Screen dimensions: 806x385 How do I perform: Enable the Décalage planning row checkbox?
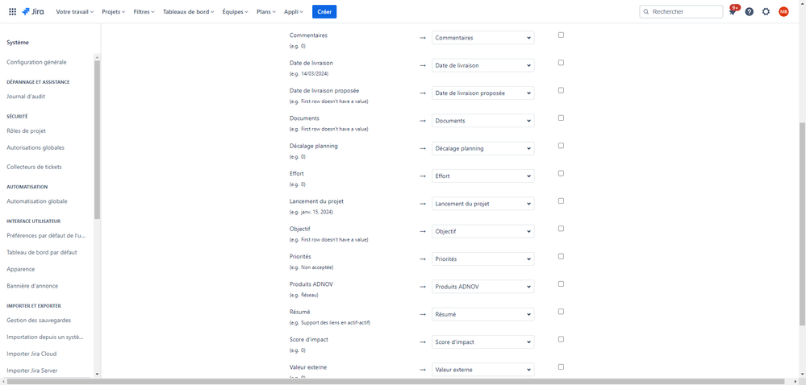tap(561, 146)
